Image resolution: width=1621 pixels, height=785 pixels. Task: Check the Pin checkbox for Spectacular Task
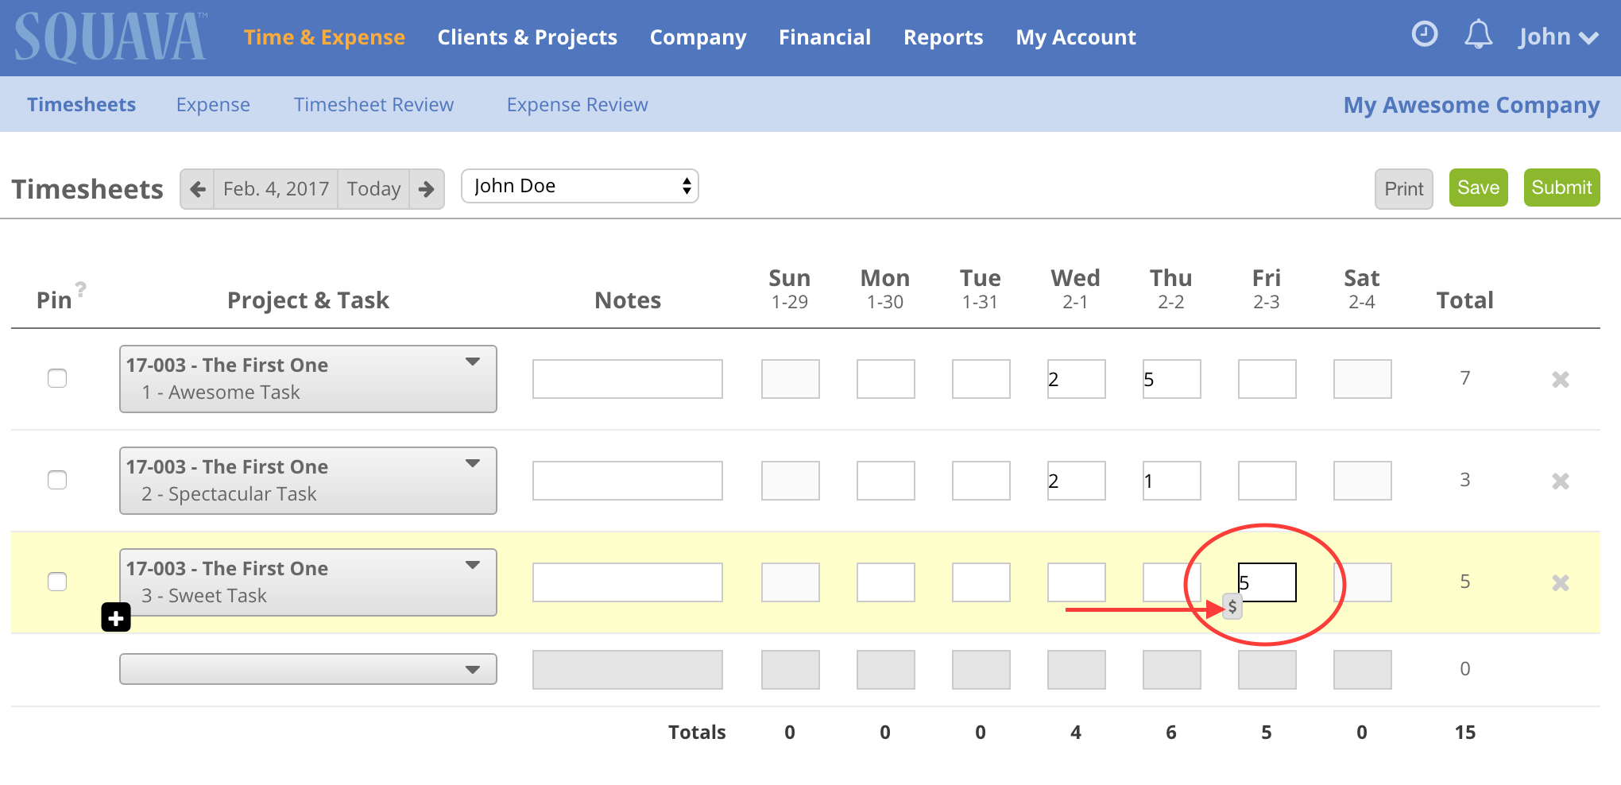coord(57,480)
